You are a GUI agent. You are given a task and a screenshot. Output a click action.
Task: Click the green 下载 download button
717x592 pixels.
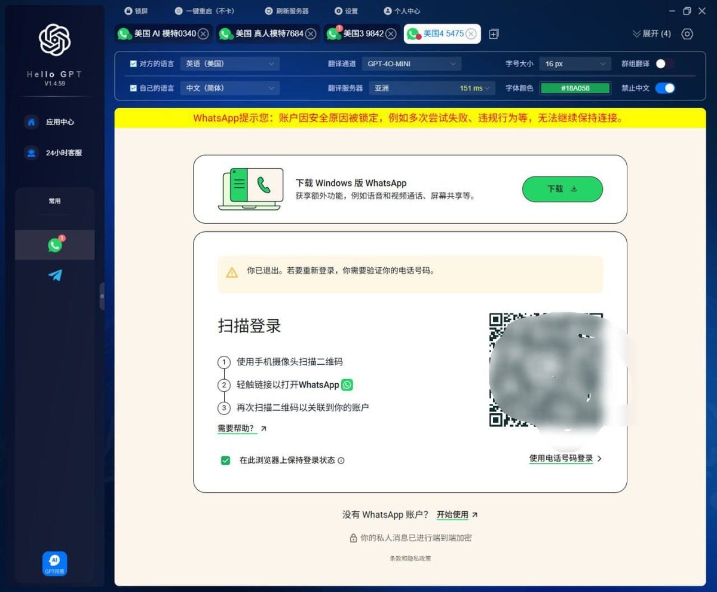click(562, 189)
